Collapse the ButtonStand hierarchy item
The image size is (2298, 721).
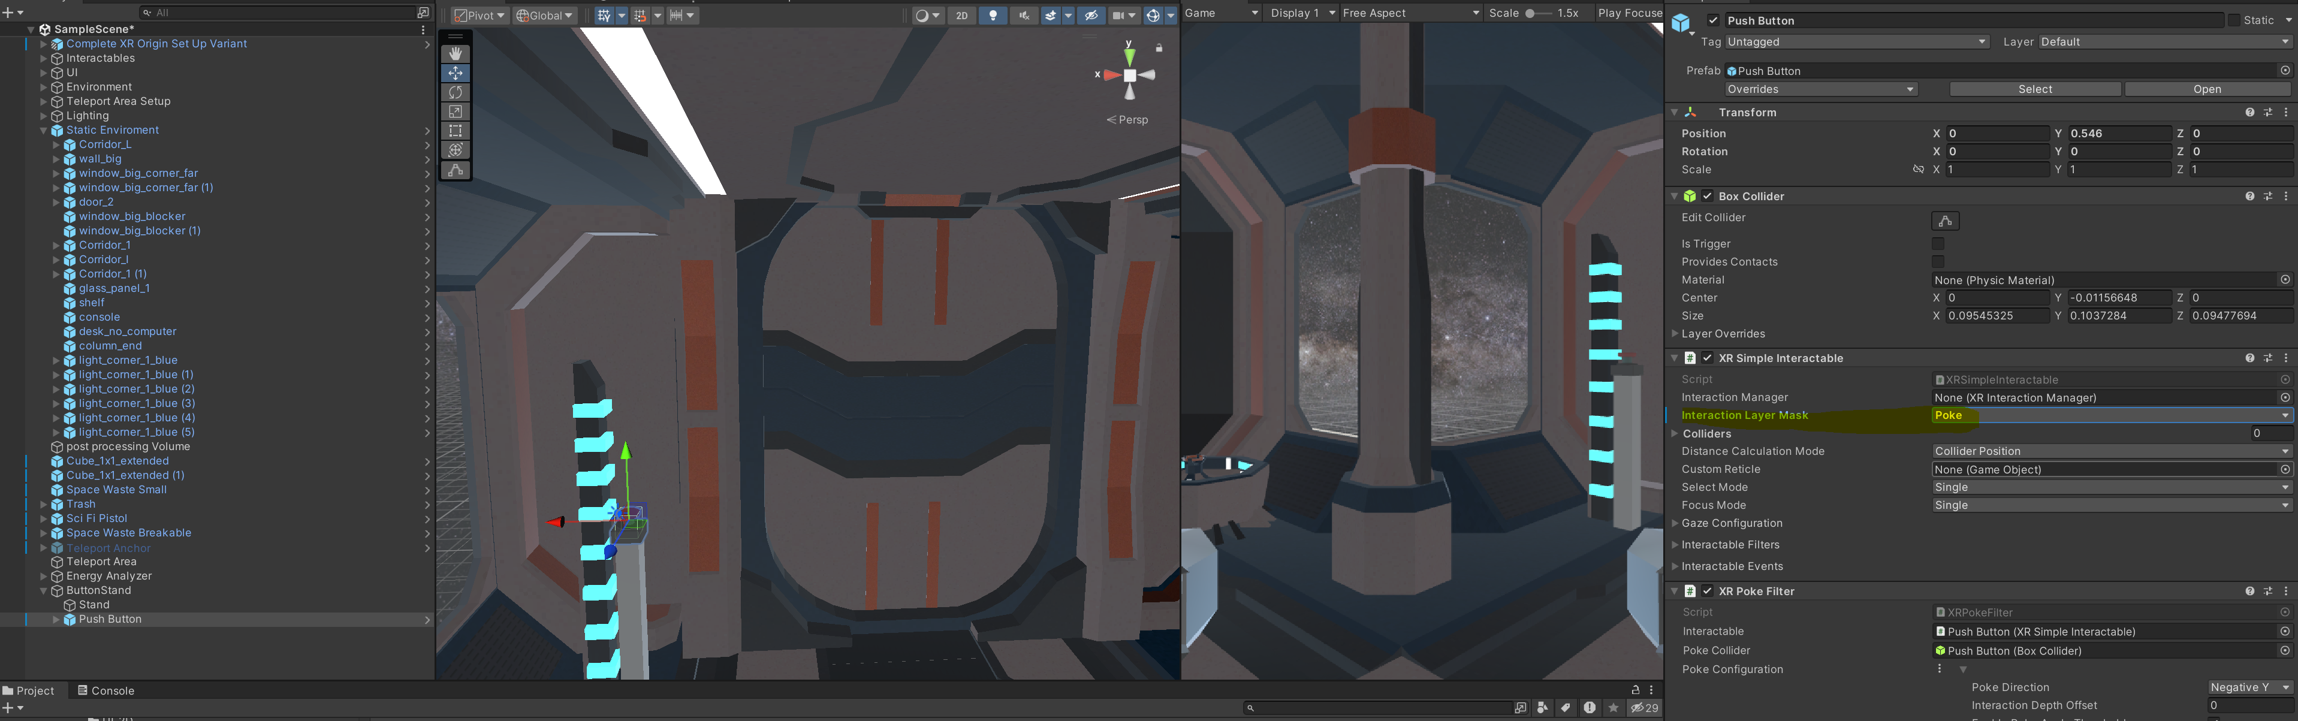tap(43, 591)
